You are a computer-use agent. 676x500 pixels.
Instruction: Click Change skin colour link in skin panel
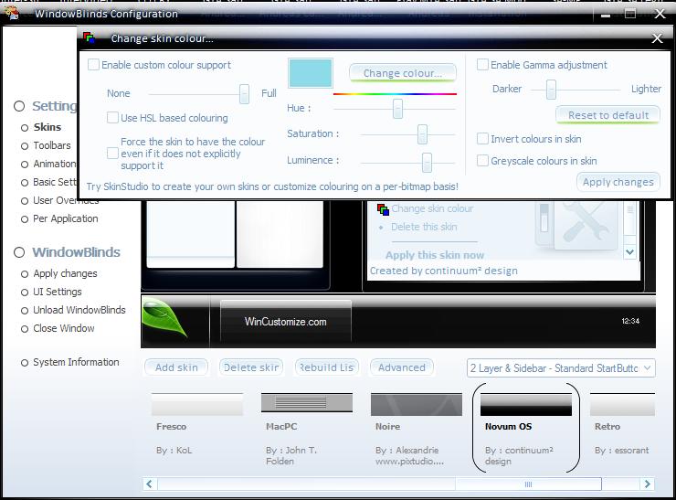pos(432,208)
